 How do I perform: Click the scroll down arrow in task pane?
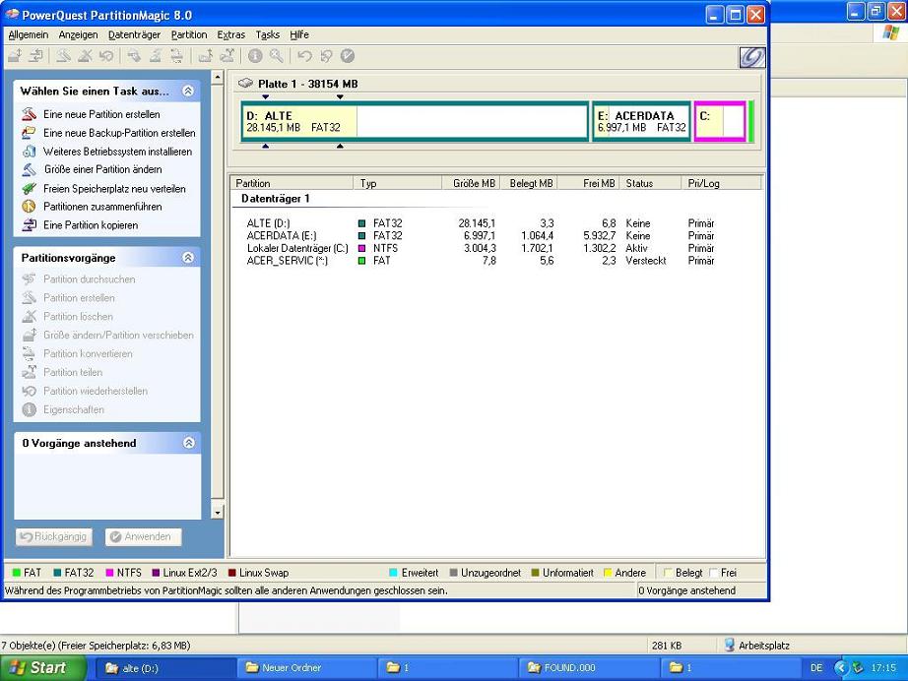tap(218, 512)
